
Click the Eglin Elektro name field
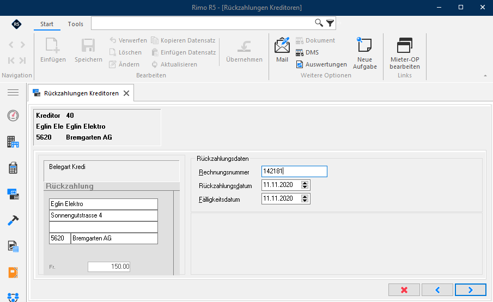click(104, 204)
